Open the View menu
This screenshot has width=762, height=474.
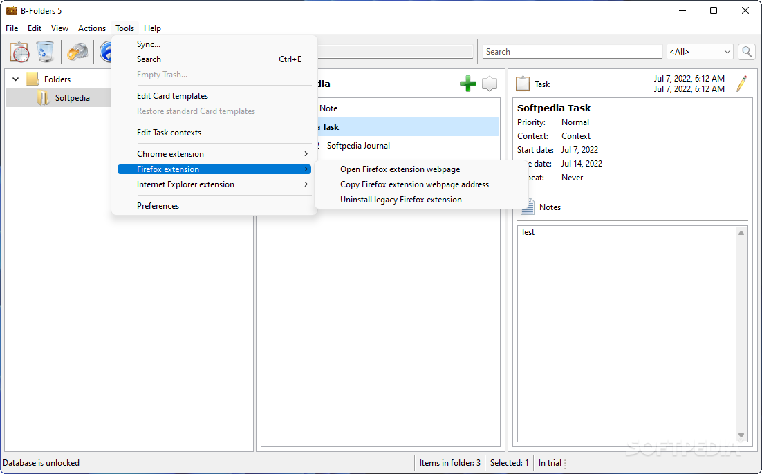pyautogui.click(x=59, y=28)
